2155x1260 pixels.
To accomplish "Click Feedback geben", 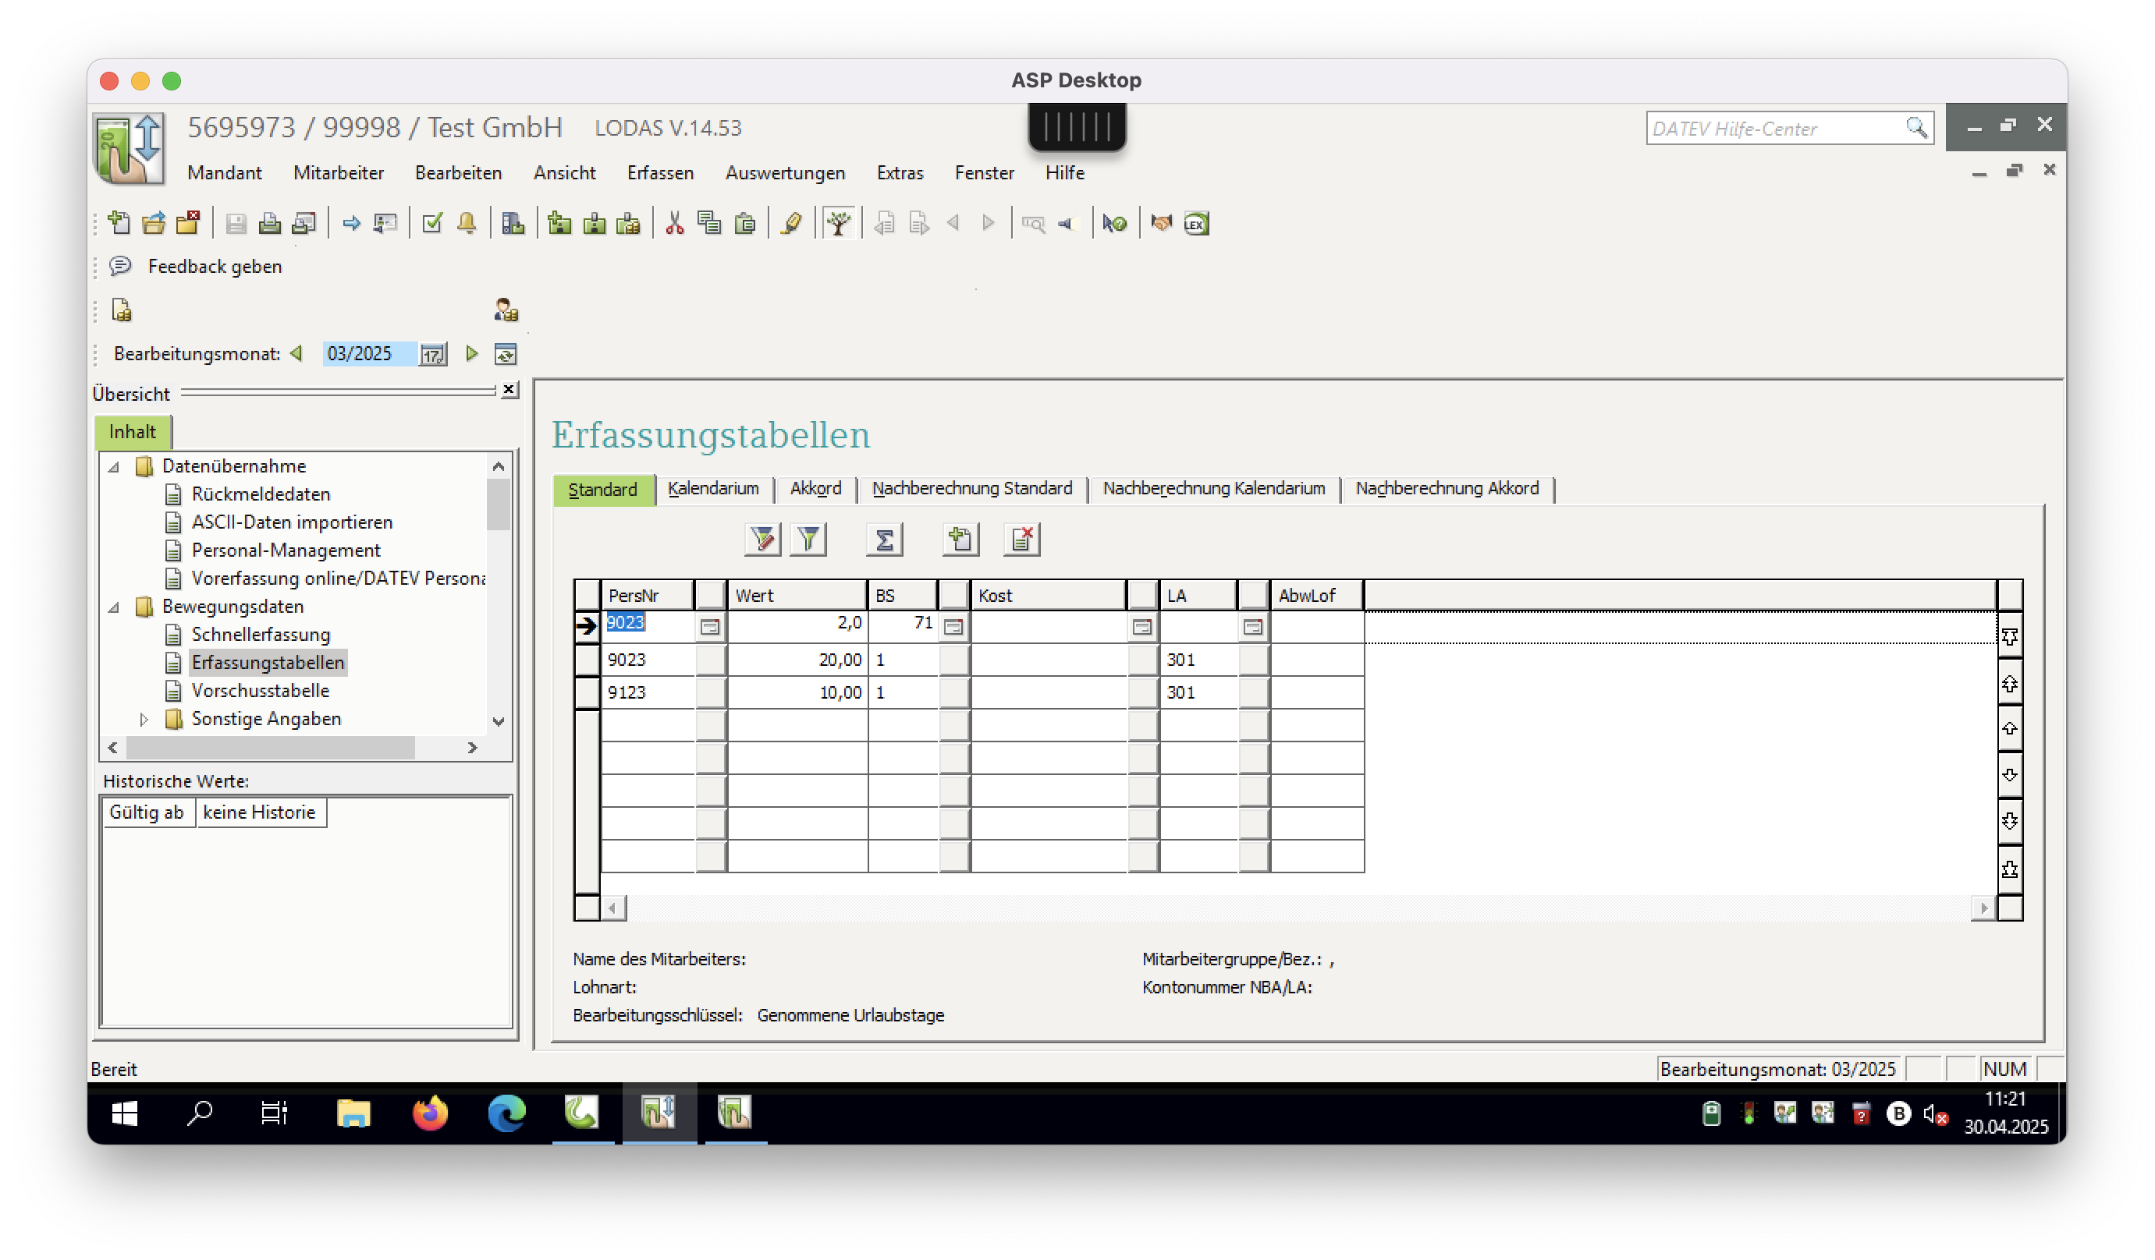I will point(214,267).
